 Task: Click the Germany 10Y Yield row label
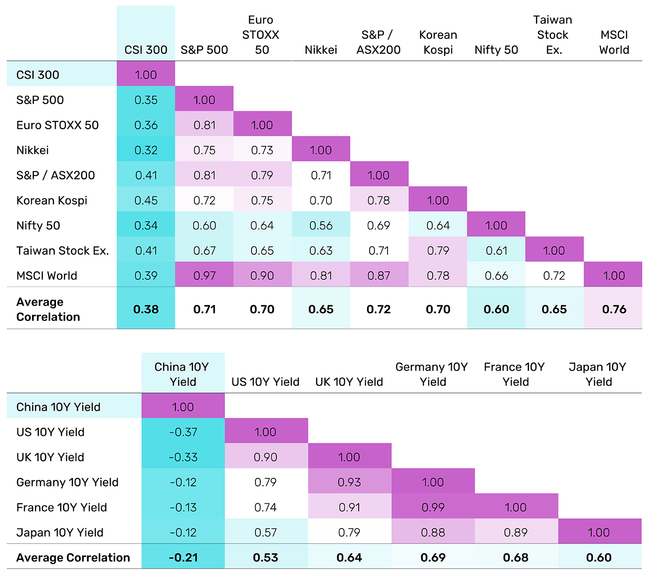tap(67, 482)
